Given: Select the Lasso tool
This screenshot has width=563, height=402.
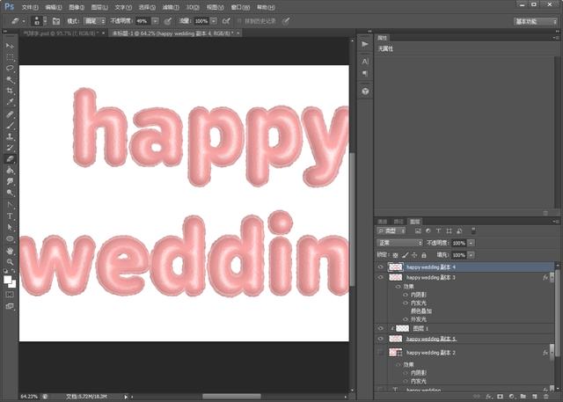Looking at the screenshot, I should point(10,69).
